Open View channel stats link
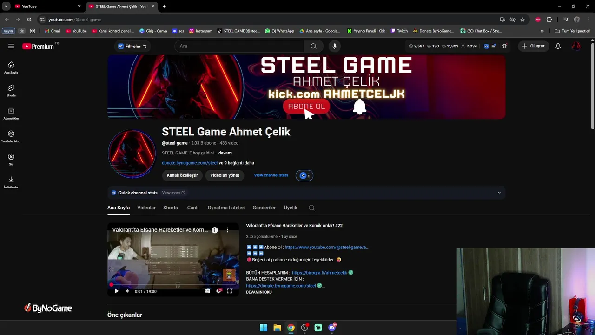Viewport: 595px width, 335px height. pyautogui.click(x=271, y=175)
